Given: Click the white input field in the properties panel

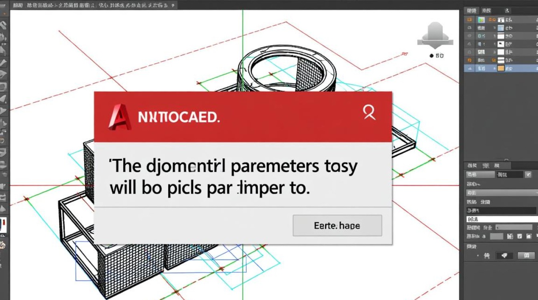Looking at the screenshot, I should (500, 219).
